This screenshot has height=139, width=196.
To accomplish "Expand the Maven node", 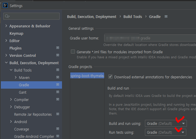I will pos(16,77).
